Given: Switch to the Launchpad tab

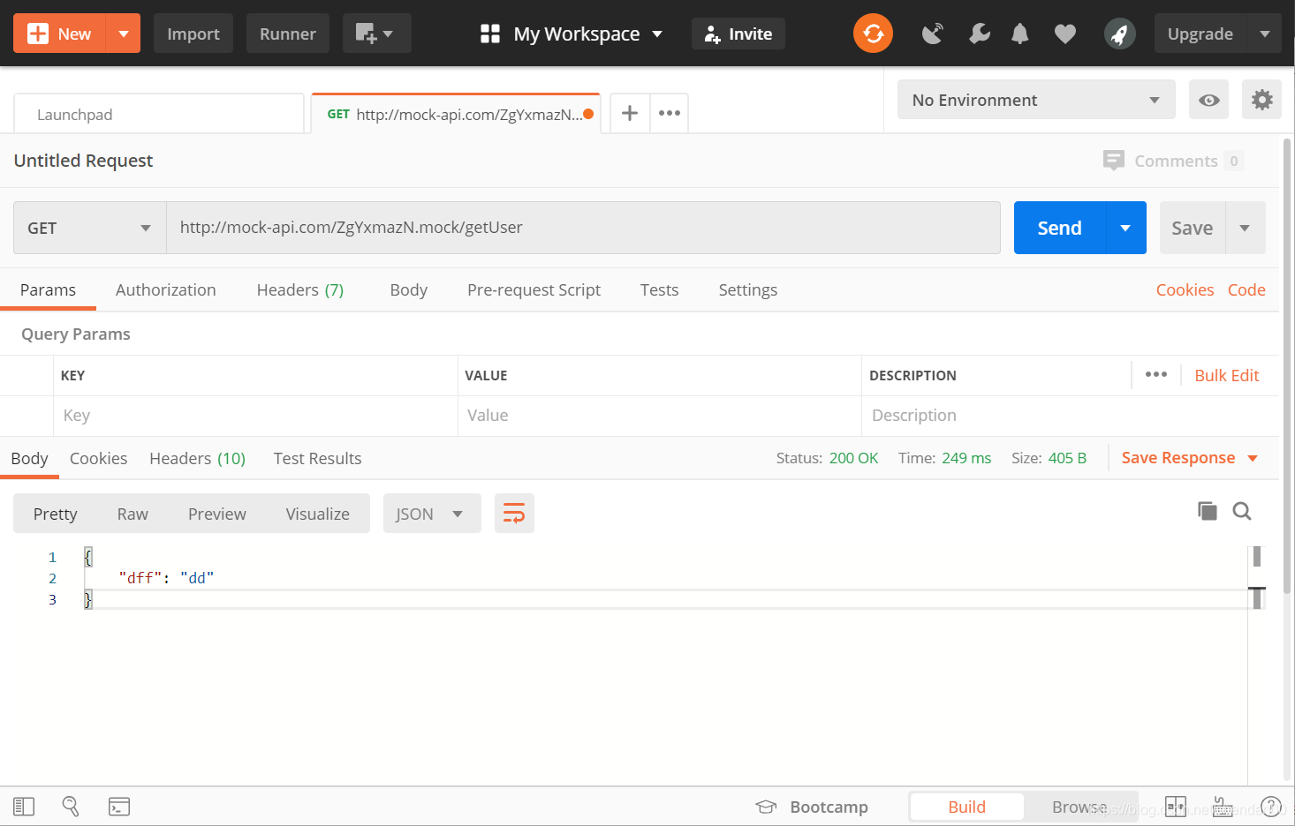Looking at the screenshot, I should pyautogui.click(x=159, y=114).
